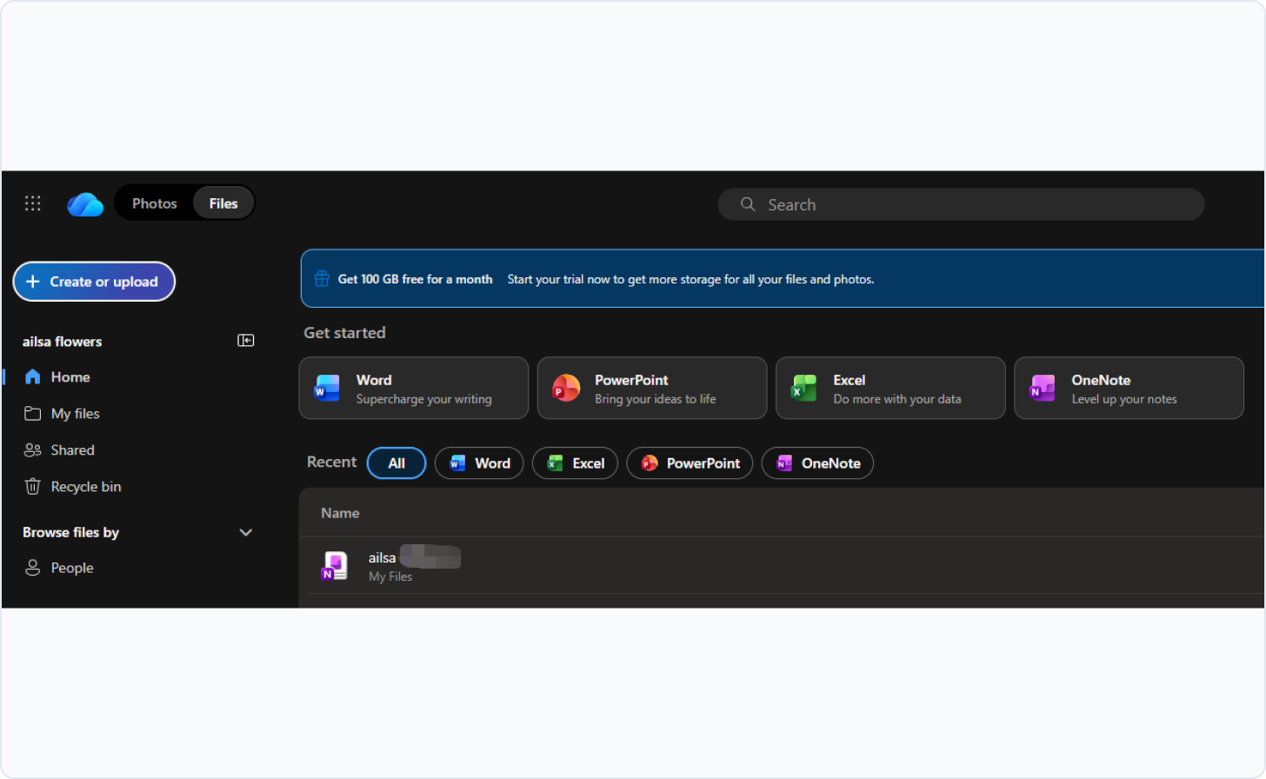Open the Excel get started card

(x=890, y=388)
